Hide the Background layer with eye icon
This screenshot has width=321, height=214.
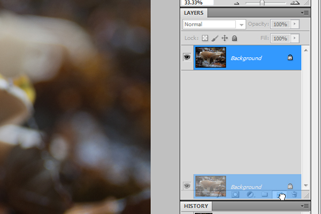click(187, 57)
